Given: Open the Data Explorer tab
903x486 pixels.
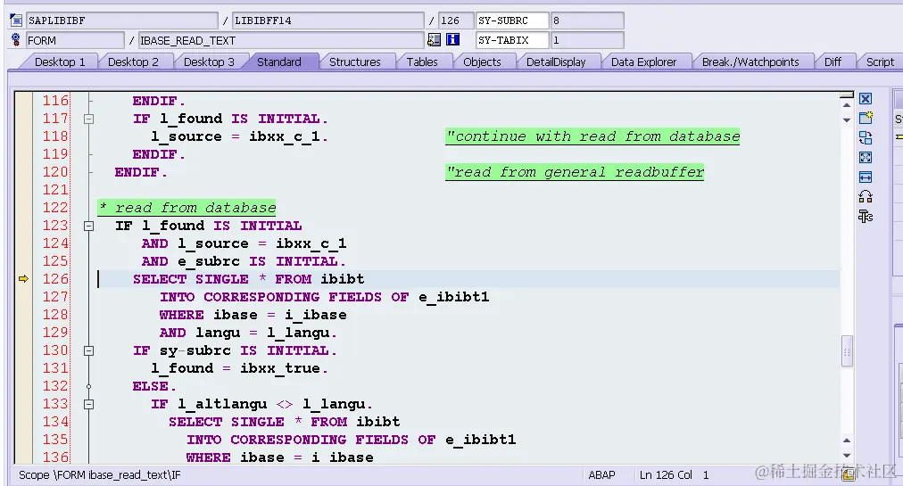Looking at the screenshot, I should click(643, 62).
